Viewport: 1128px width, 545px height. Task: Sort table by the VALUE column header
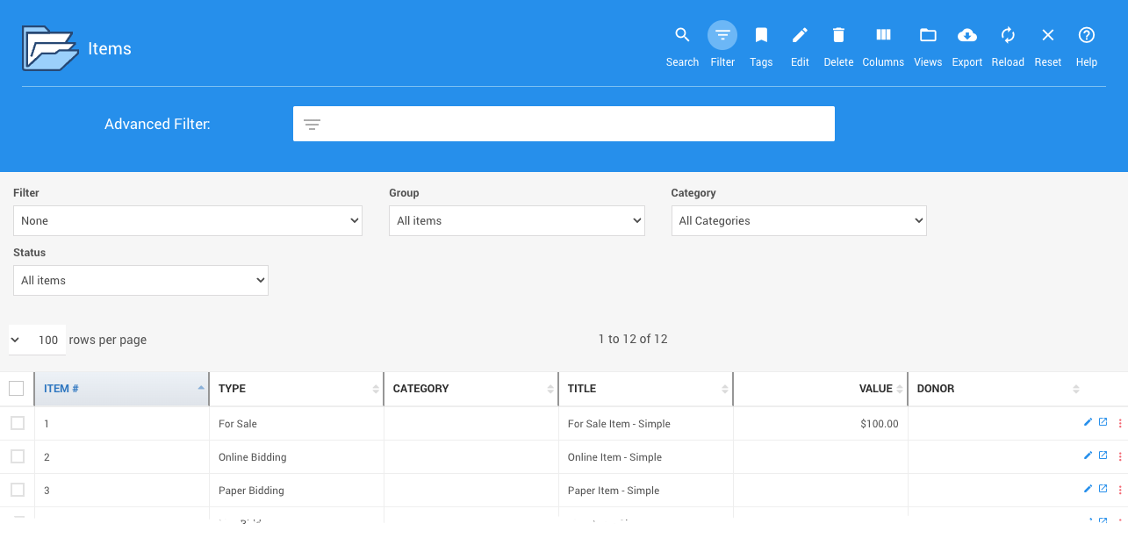point(875,389)
